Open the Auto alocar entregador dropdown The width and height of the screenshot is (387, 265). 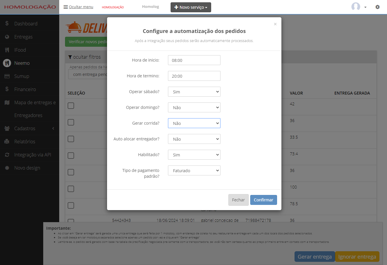(x=194, y=139)
